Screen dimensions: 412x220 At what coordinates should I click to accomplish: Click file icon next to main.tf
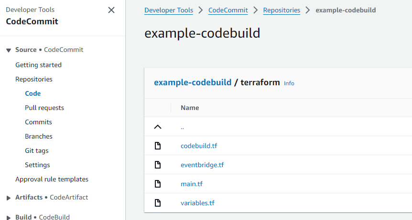click(158, 184)
